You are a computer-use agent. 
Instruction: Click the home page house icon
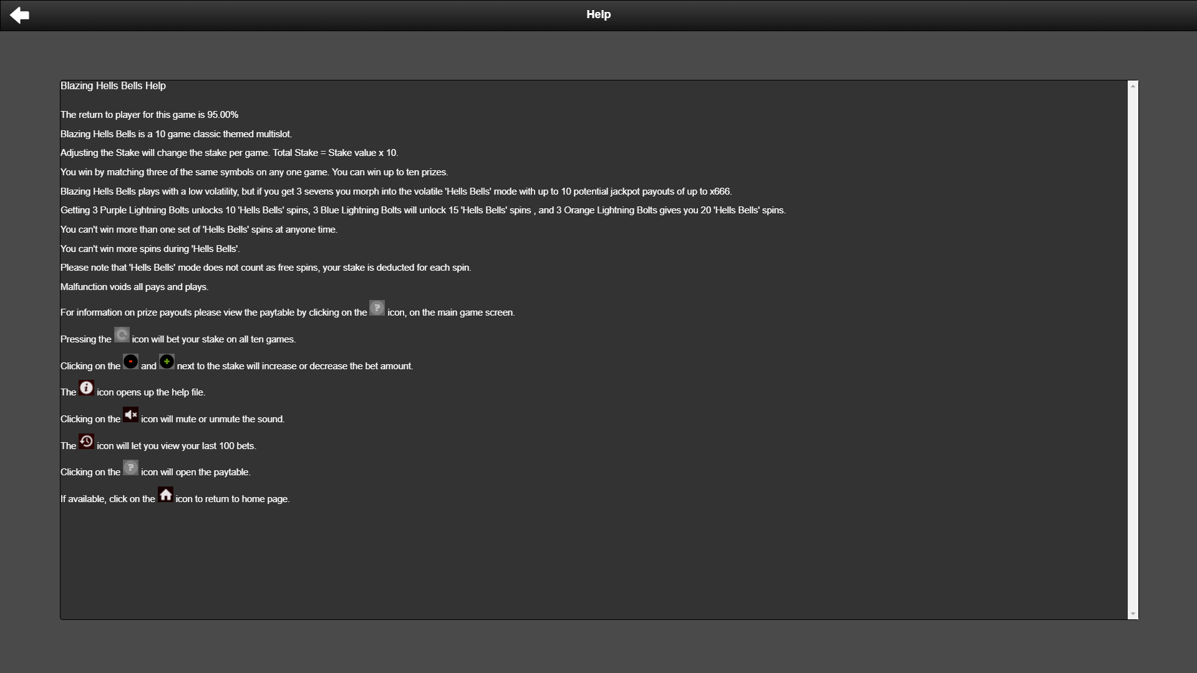(x=165, y=495)
